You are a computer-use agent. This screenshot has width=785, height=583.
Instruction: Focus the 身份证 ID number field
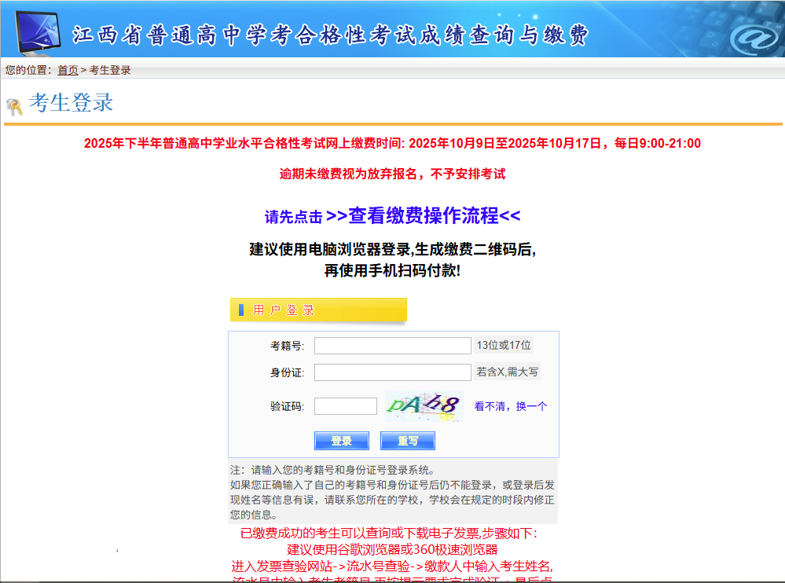392,372
